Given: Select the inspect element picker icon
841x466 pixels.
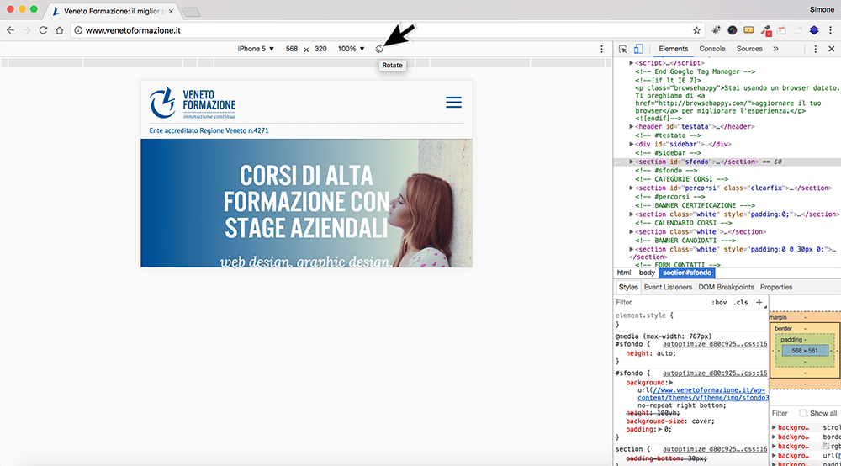Looking at the screenshot, I should pyautogui.click(x=622, y=49).
